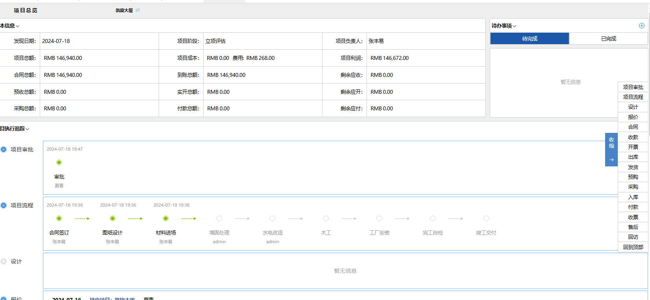The width and height of the screenshot is (650, 300).
Task: Select the 设计 tracking radio marker
Action: point(4,261)
